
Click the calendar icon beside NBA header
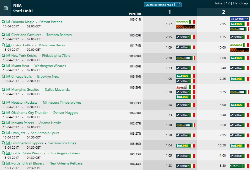(6, 8)
